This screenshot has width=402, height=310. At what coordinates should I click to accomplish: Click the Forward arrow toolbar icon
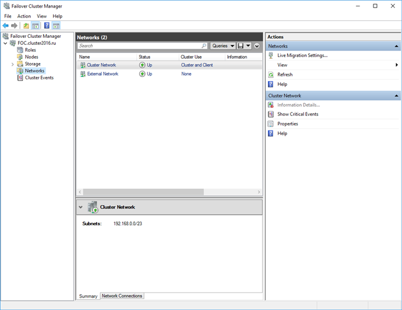(15, 26)
